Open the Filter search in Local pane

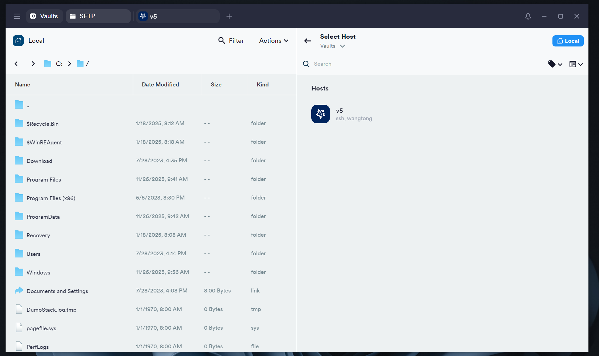(231, 41)
